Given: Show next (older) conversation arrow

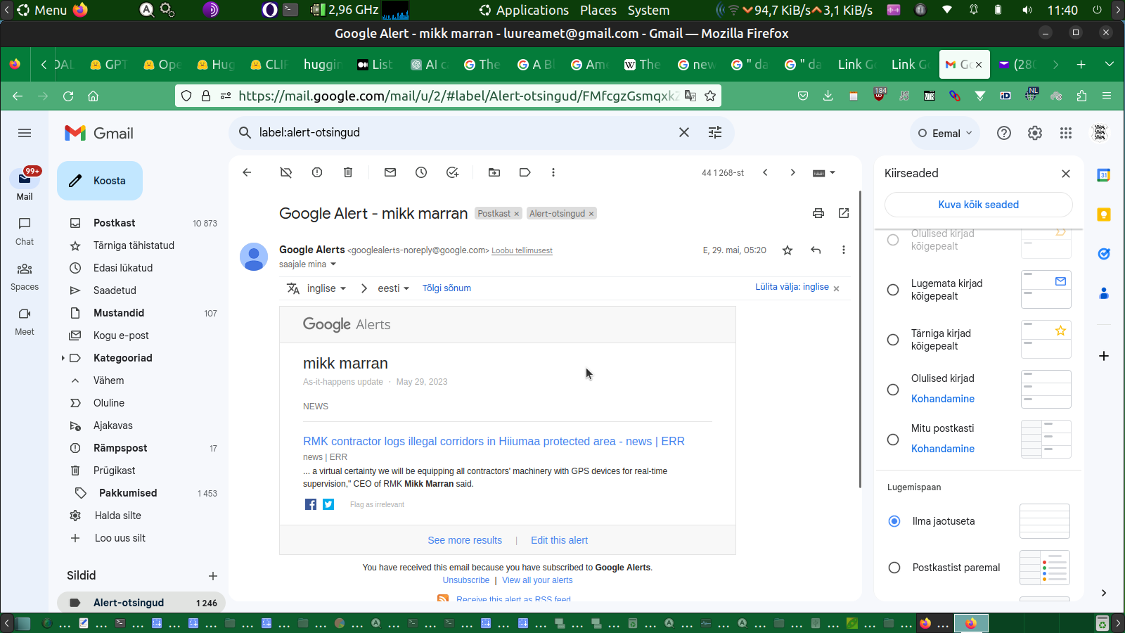Looking at the screenshot, I should point(792,172).
